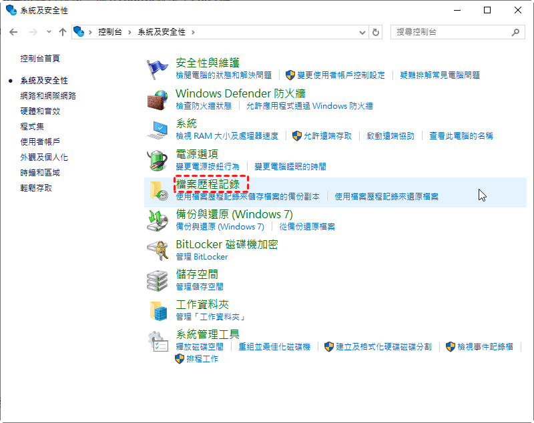This screenshot has height=423, width=534.
Task: Click the 工作資料夾 blue folder icon
Action: 158,310
